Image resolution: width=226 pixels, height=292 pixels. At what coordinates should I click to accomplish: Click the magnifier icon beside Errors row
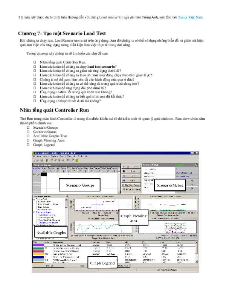point(192,188)
